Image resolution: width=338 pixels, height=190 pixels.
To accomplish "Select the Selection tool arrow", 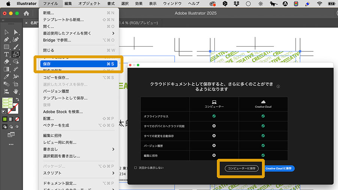I will coord(6,32).
